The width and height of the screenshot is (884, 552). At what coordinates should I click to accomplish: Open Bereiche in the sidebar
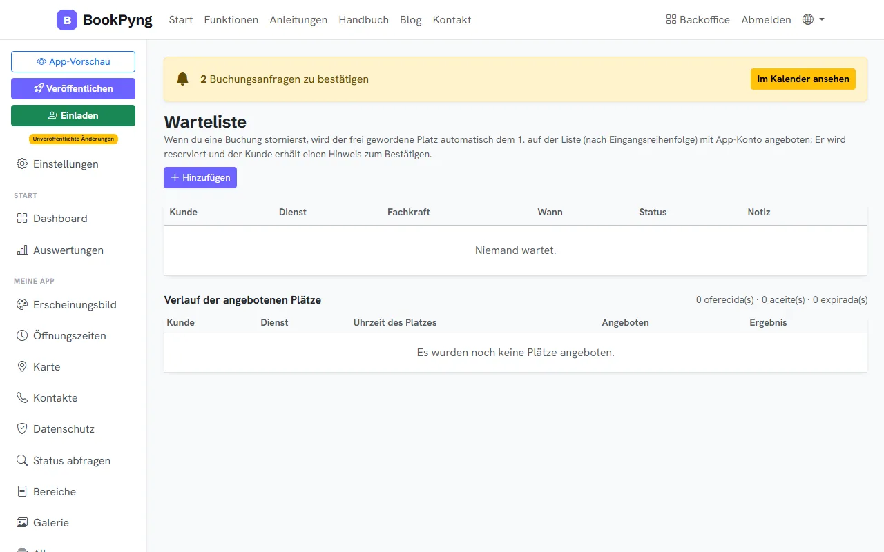[x=73, y=491]
